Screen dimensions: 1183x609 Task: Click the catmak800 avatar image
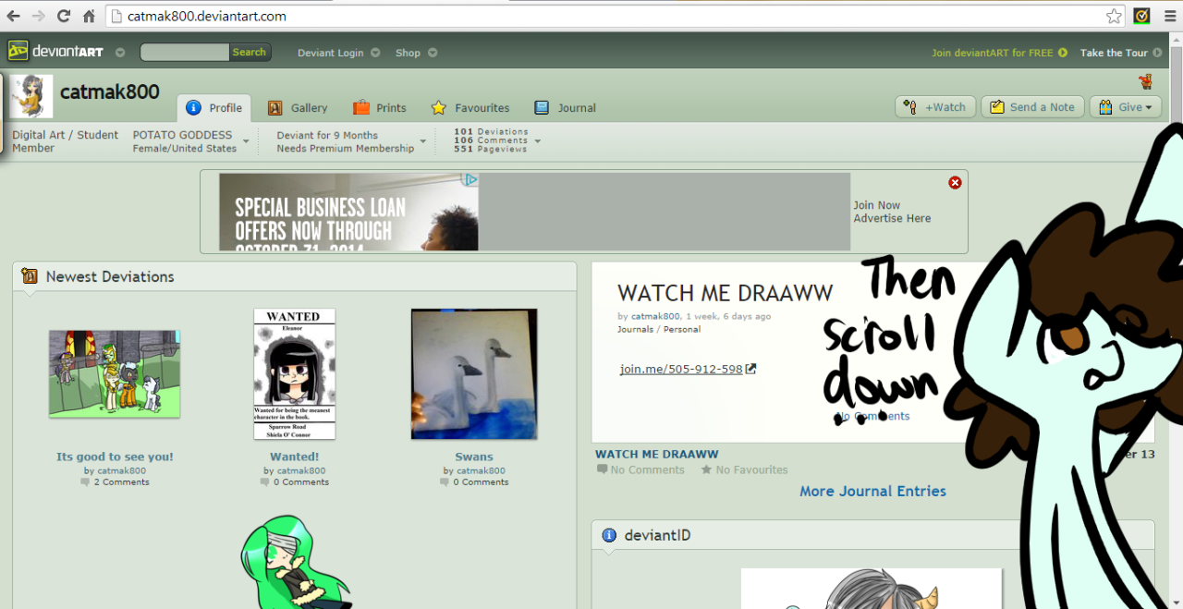(31, 96)
